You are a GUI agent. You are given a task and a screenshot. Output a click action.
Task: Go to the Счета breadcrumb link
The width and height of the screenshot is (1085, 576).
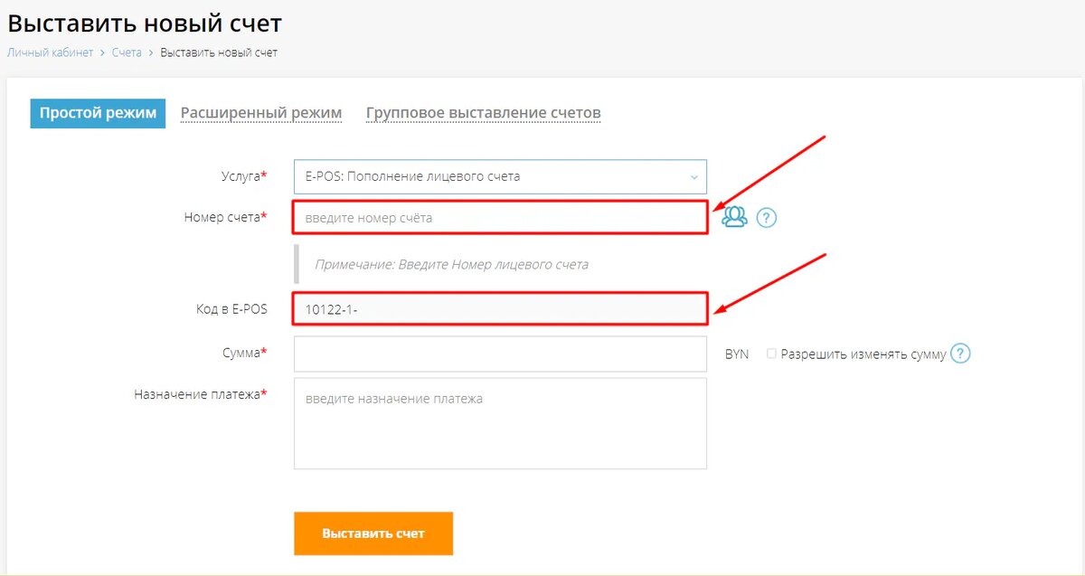pyautogui.click(x=126, y=52)
